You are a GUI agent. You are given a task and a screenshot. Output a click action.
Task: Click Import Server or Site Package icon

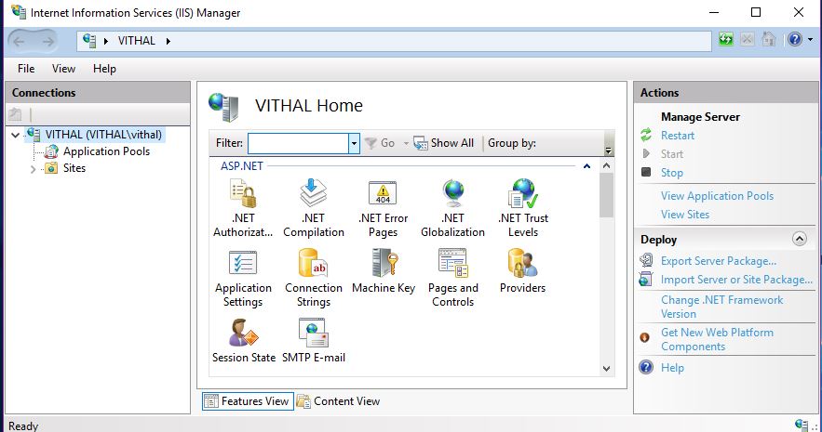point(646,280)
